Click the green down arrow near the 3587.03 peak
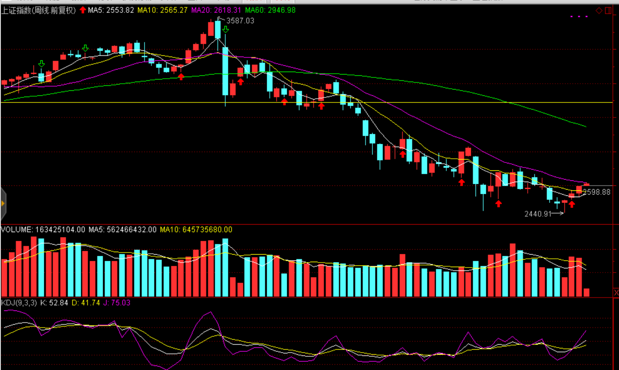This screenshot has width=619, height=370. pos(225,30)
